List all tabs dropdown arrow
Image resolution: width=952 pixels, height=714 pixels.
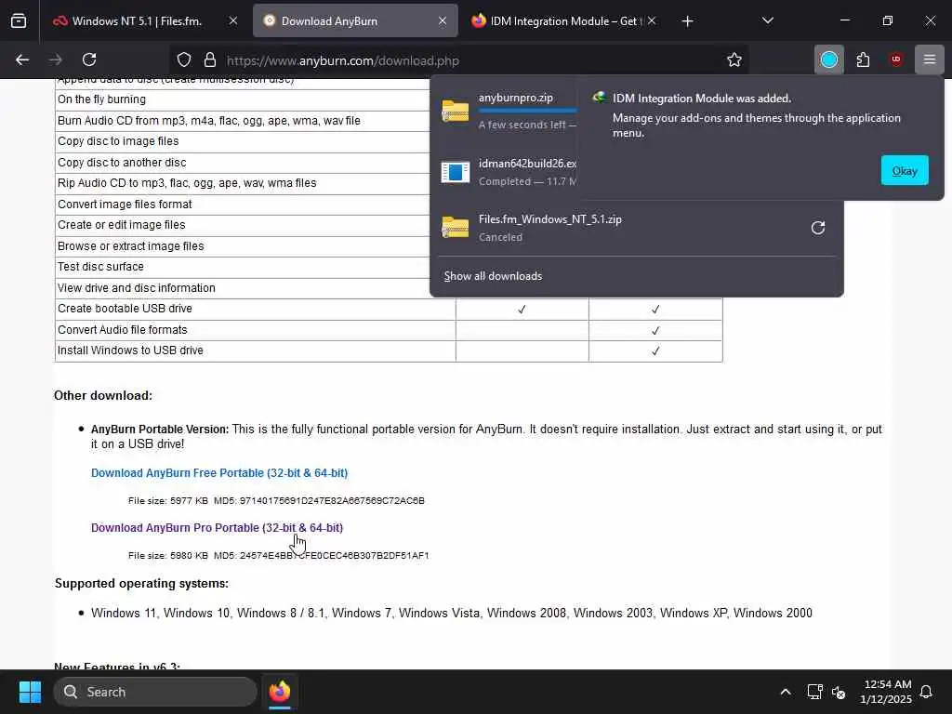(x=767, y=20)
